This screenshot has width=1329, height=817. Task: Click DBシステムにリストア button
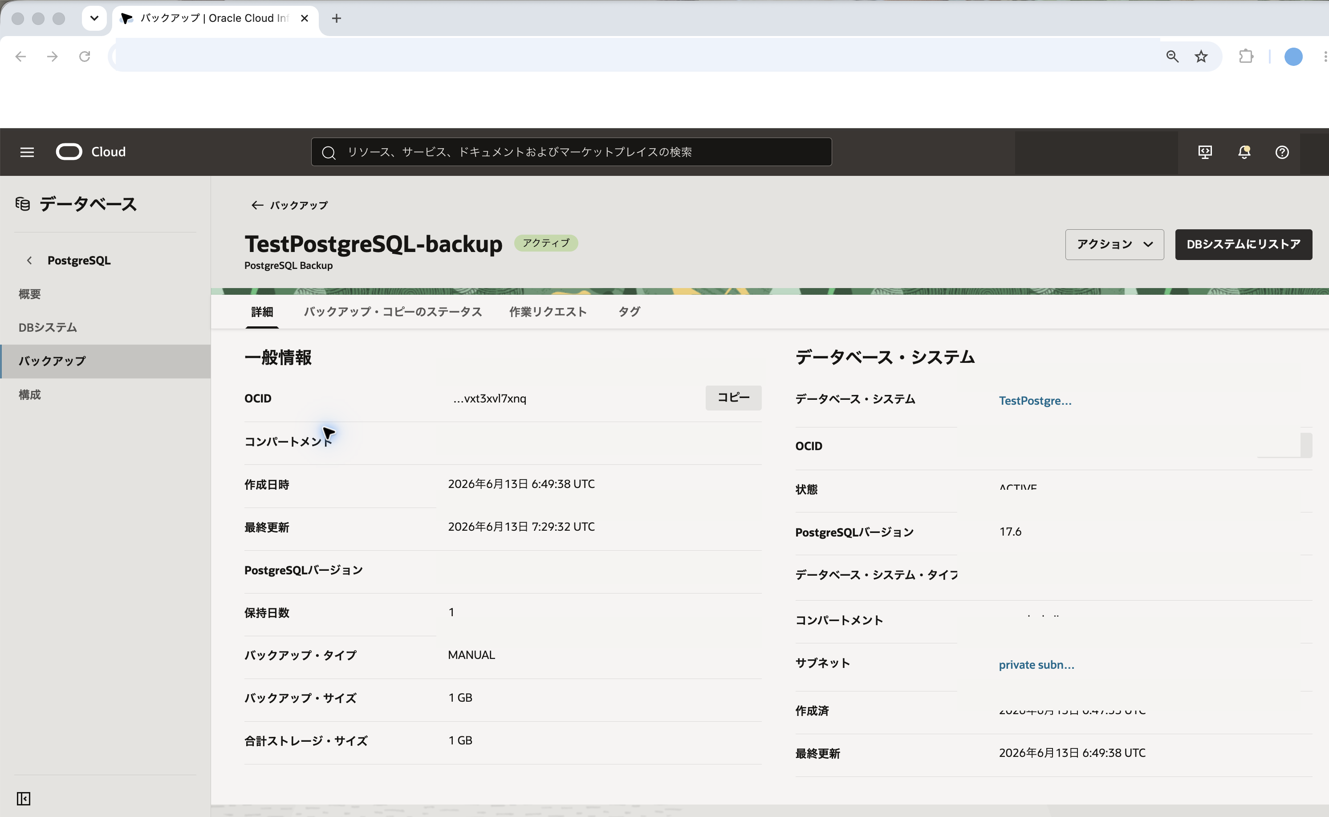[1244, 244]
